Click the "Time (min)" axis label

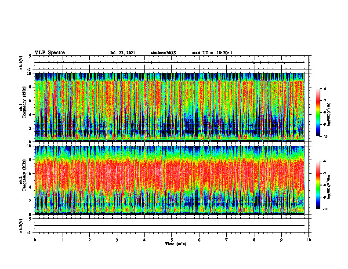click(176, 244)
